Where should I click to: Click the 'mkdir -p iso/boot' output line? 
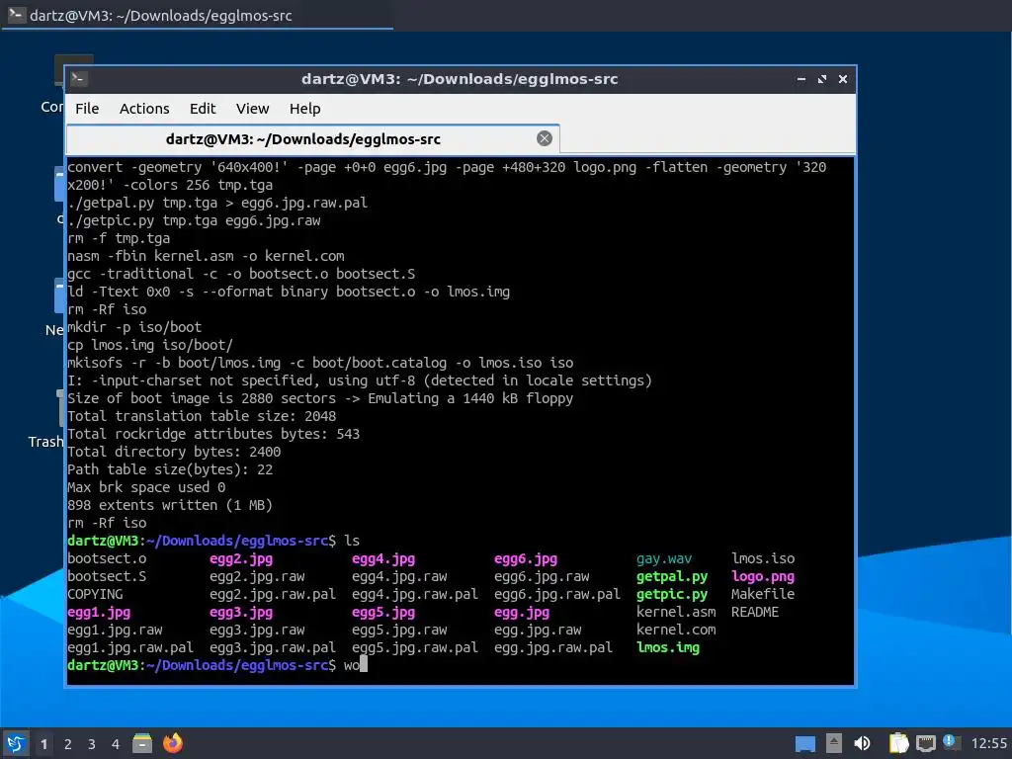pos(134,326)
